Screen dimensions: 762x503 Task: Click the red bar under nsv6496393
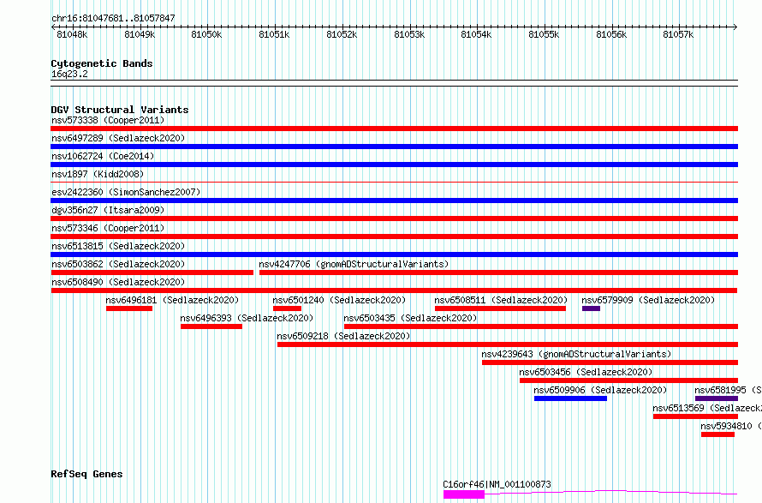click(211, 326)
